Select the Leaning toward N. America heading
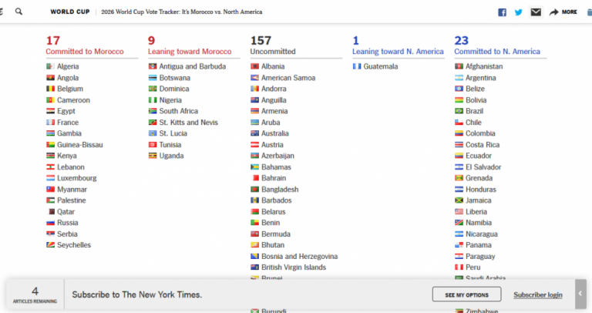This screenshot has width=592, height=313. click(398, 52)
